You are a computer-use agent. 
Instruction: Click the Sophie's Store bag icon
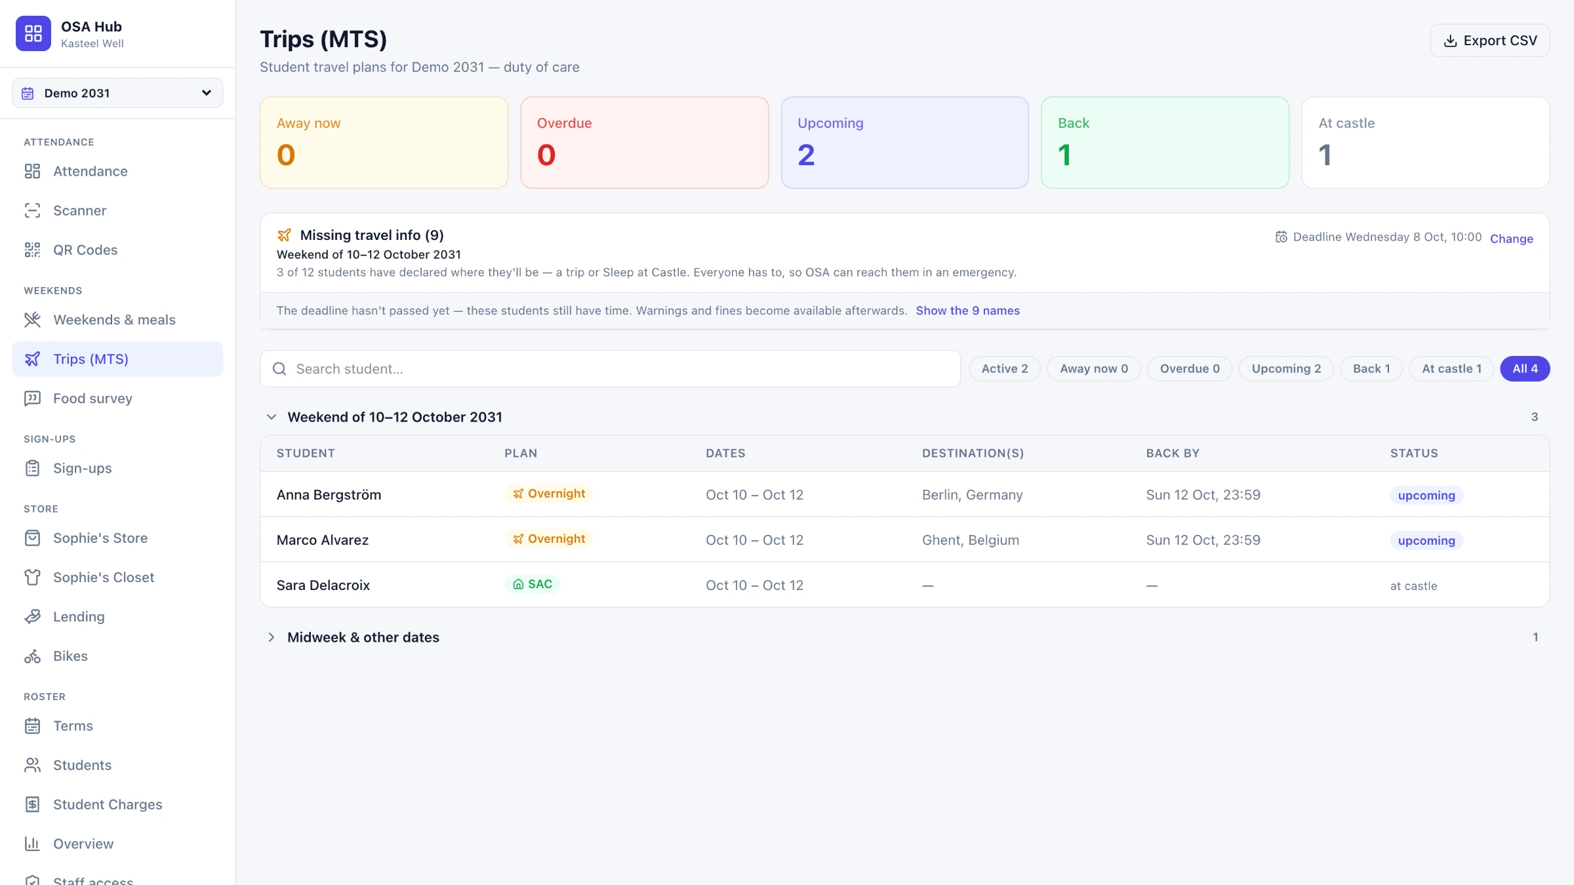coord(32,538)
